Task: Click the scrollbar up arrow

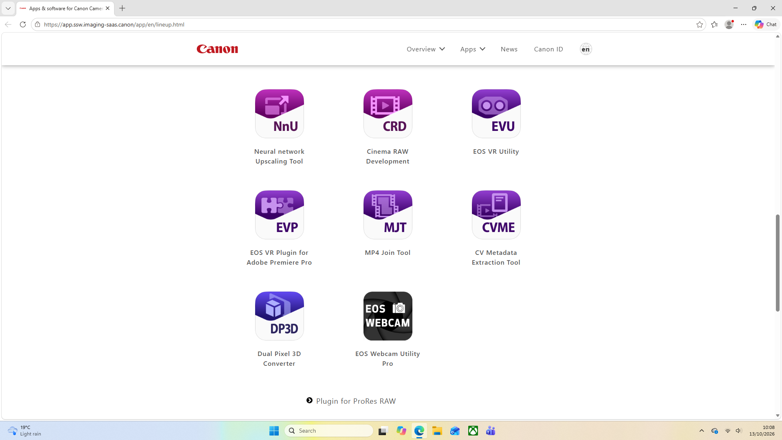Action: (778, 36)
